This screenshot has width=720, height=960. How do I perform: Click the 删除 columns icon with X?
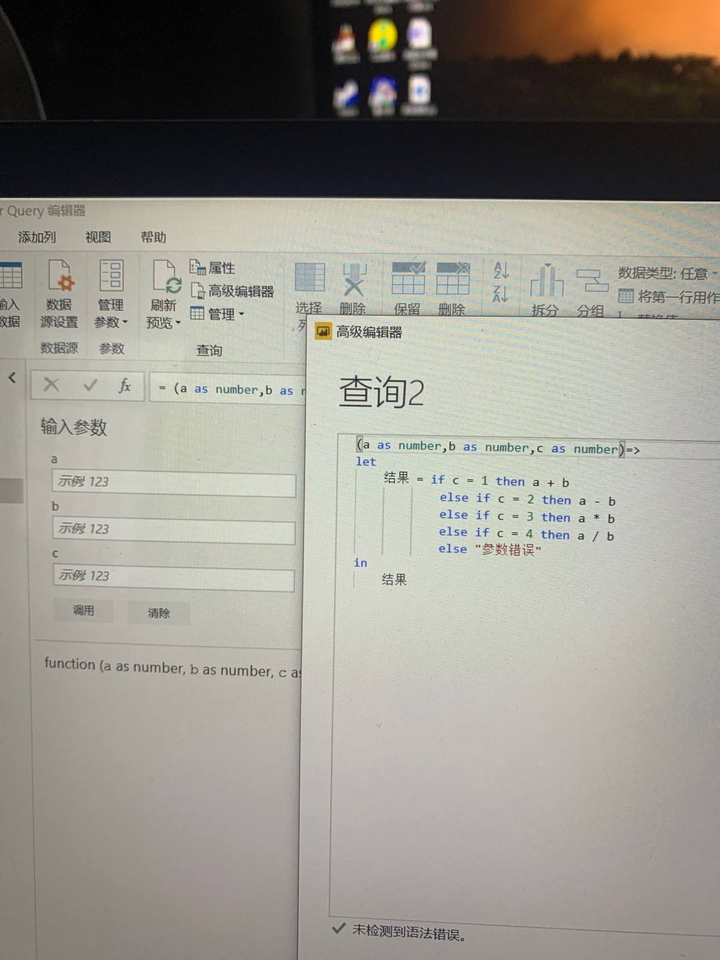(x=353, y=279)
